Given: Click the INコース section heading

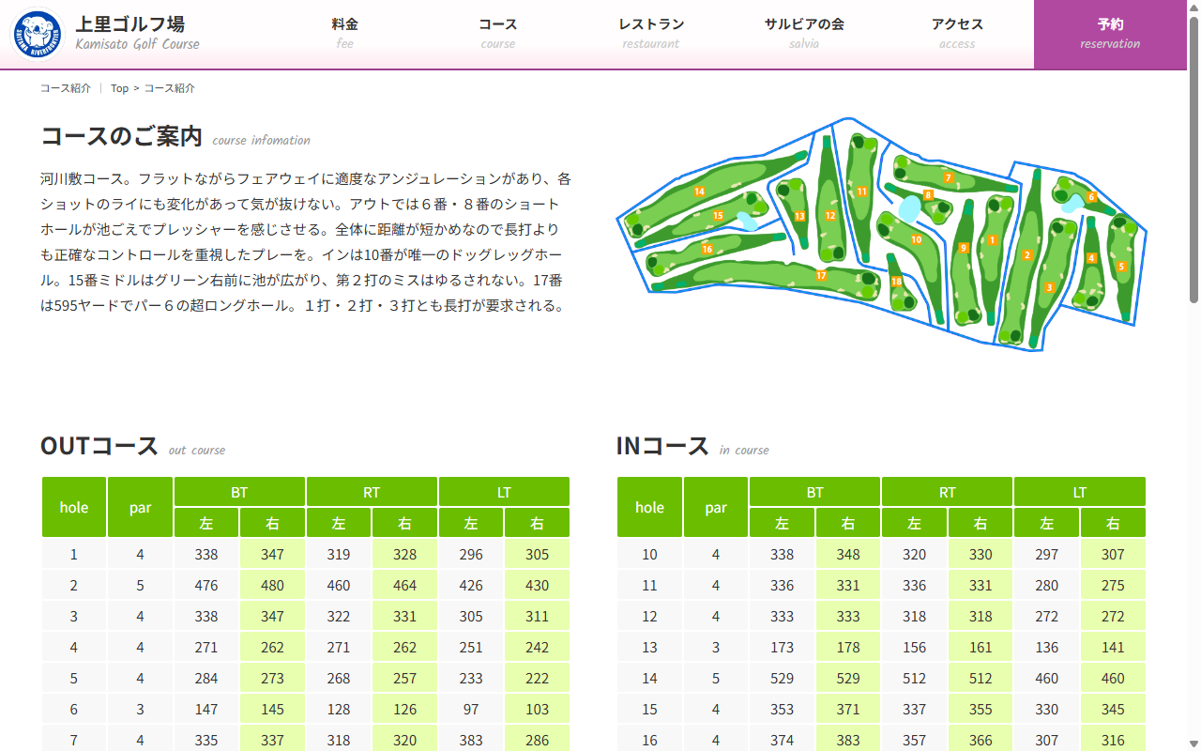Looking at the screenshot, I should [x=662, y=446].
